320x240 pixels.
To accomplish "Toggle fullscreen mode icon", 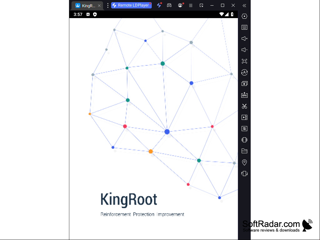I will pyautogui.click(x=244, y=61).
